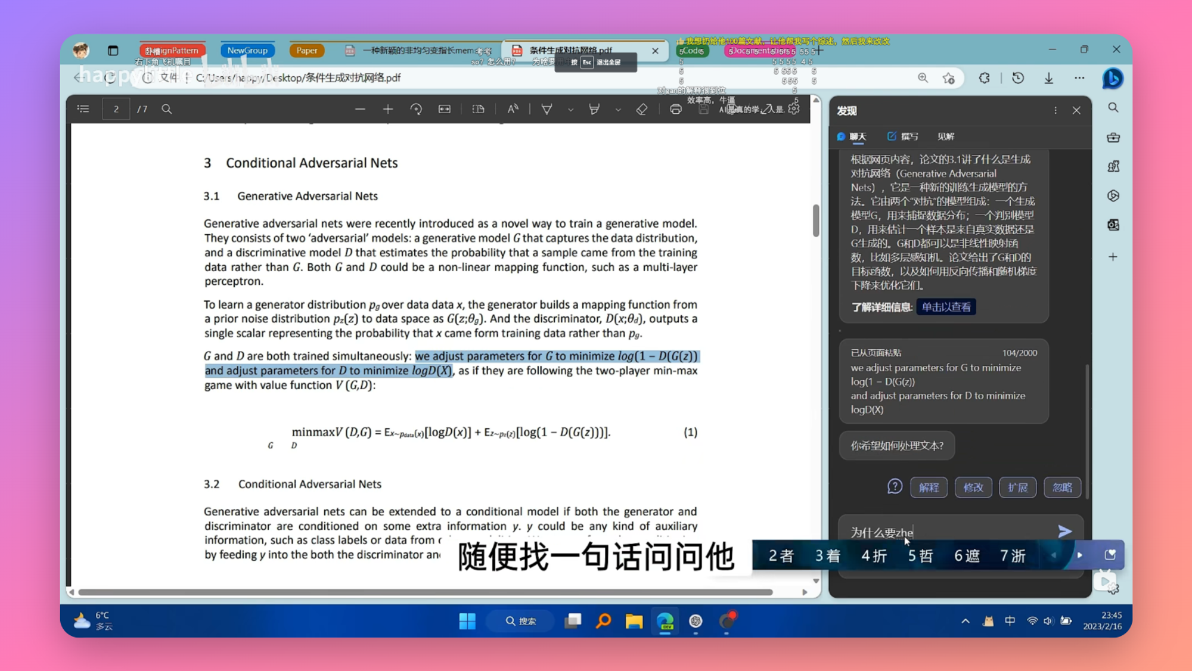Show hidden system tray icons chevron
1192x671 pixels.
(x=965, y=621)
